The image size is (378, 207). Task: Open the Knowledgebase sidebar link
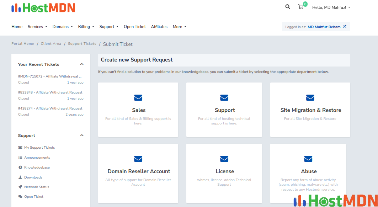[x=37, y=167]
